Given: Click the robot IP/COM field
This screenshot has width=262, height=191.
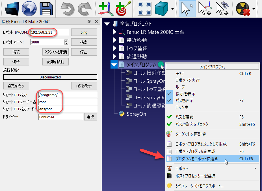Looking at the screenshot, I should pyautogui.click(x=49, y=32).
